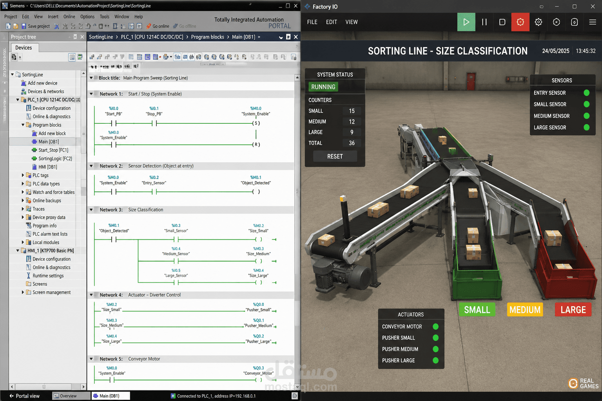
Task: Switch to Portal view
Action: click(x=24, y=396)
